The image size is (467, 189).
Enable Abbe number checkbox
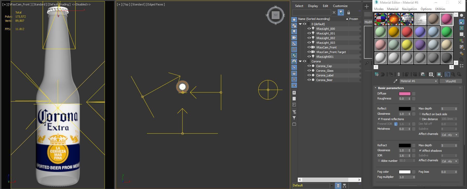379,161
